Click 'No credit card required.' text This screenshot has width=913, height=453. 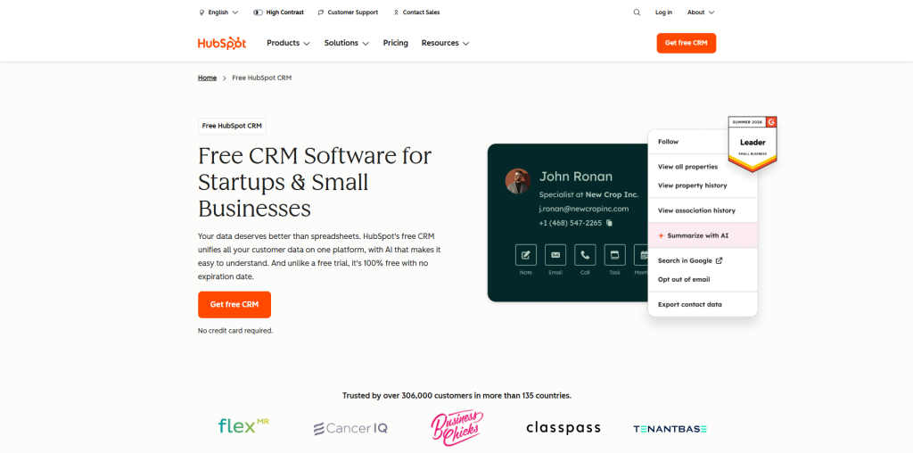click(x=235, y=331)
